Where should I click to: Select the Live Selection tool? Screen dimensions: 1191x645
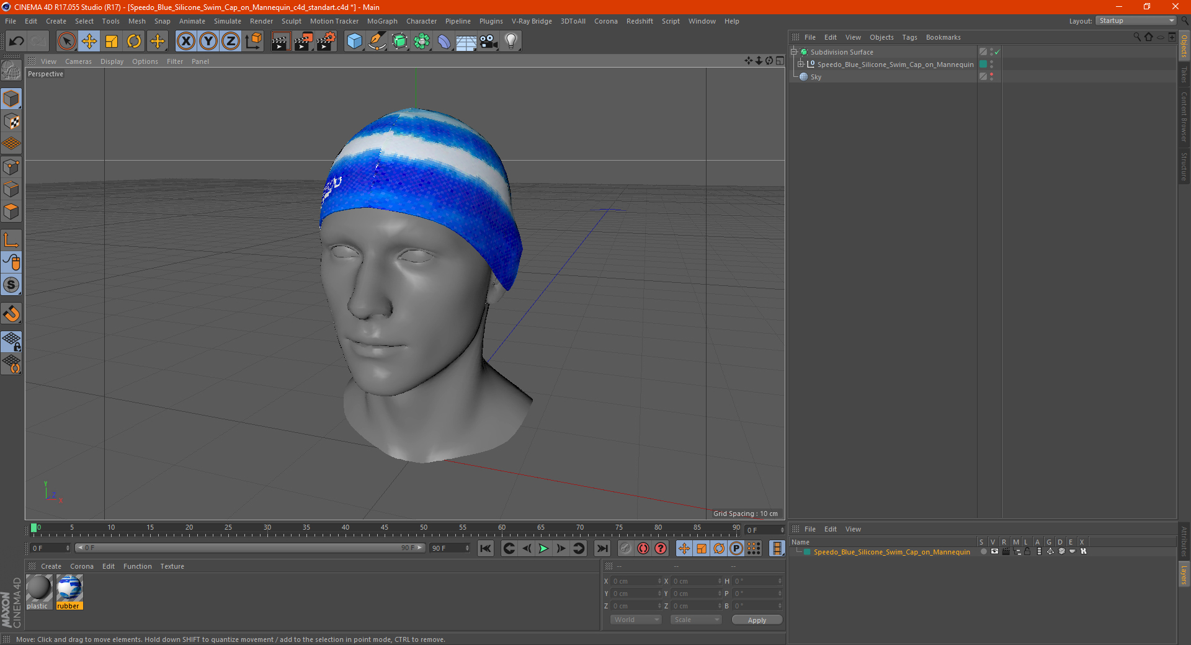pyautogui.click(x=66, y=42)
